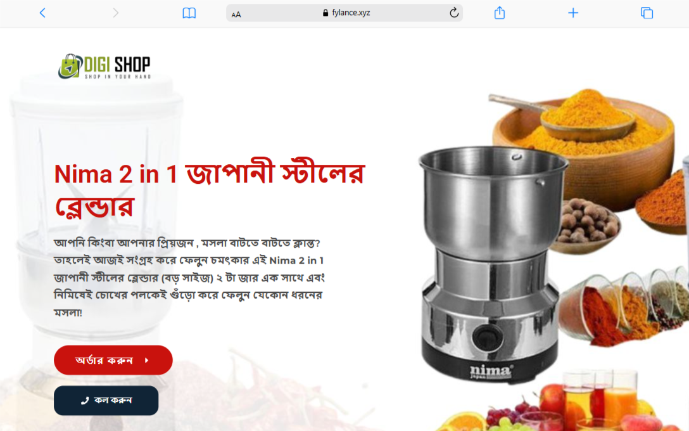This screenshot has width=689, height=431.
Task: Click the red Nima 2 in 1 headline
Action: click(x=210, y=190)
